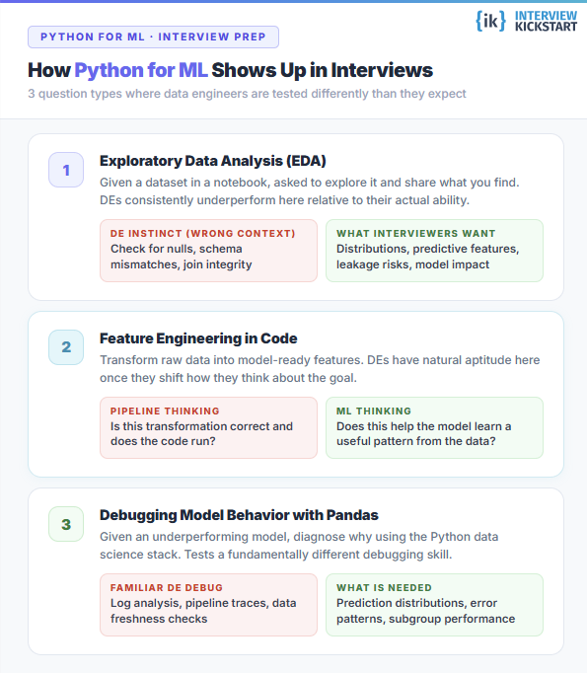Screen dimensions: 587x673
Task: Click the What Is Needed label
Action: (384, 588)
